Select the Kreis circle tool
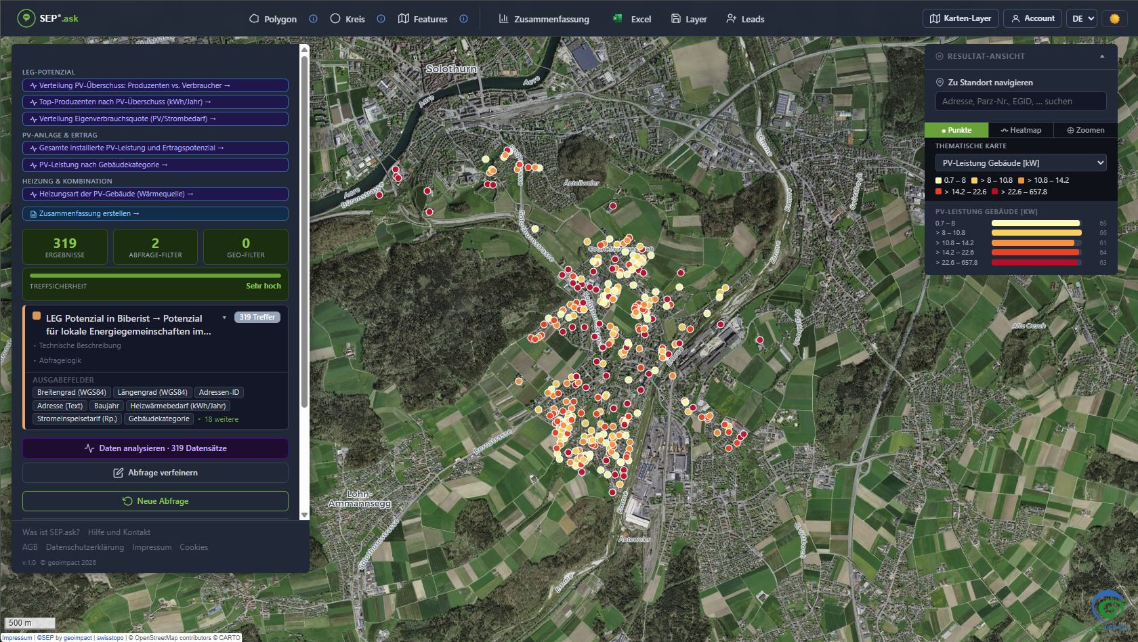1138x642 pixels. coord(347,19)
